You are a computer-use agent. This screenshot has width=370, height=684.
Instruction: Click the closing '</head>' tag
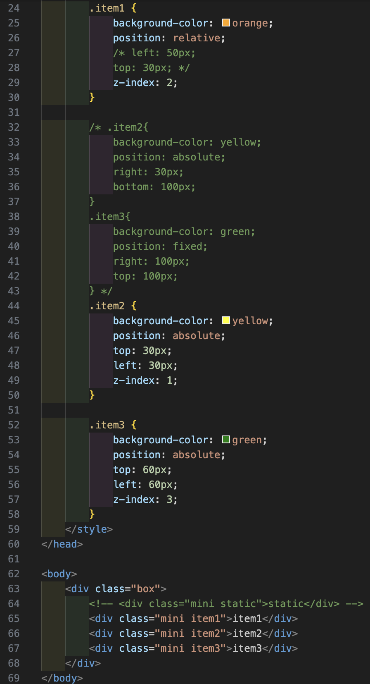tap(62, 544)
